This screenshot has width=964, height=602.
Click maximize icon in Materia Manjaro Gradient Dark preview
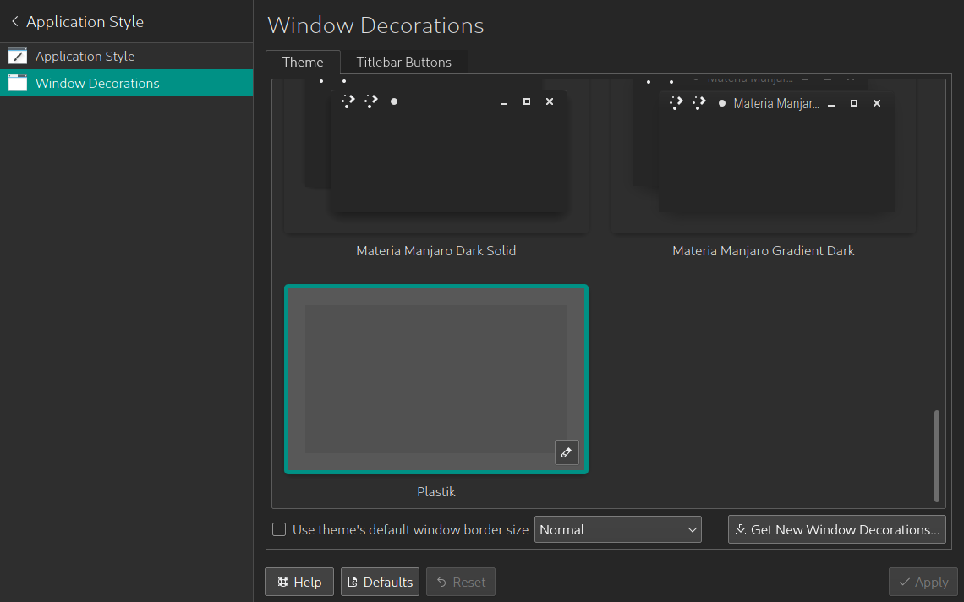(x=854, y=103)
